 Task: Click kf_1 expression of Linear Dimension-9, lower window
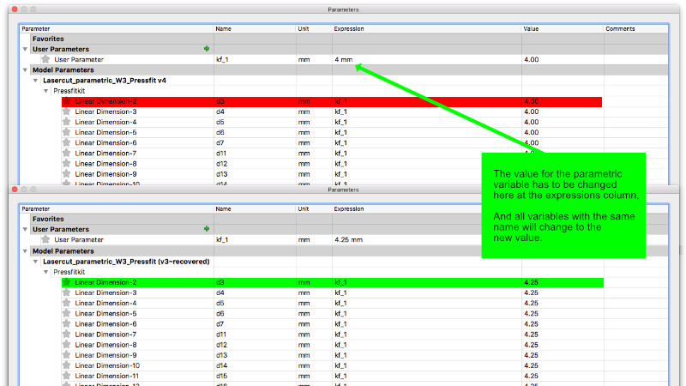(x=340, y=355)
